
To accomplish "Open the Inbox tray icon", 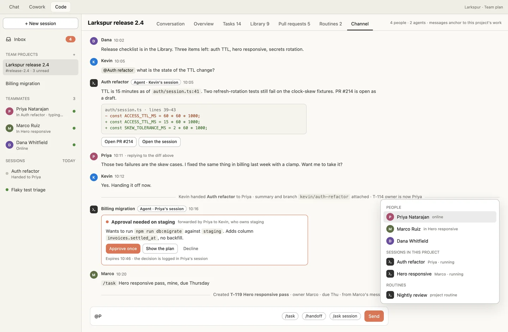I will pos(8,40).
